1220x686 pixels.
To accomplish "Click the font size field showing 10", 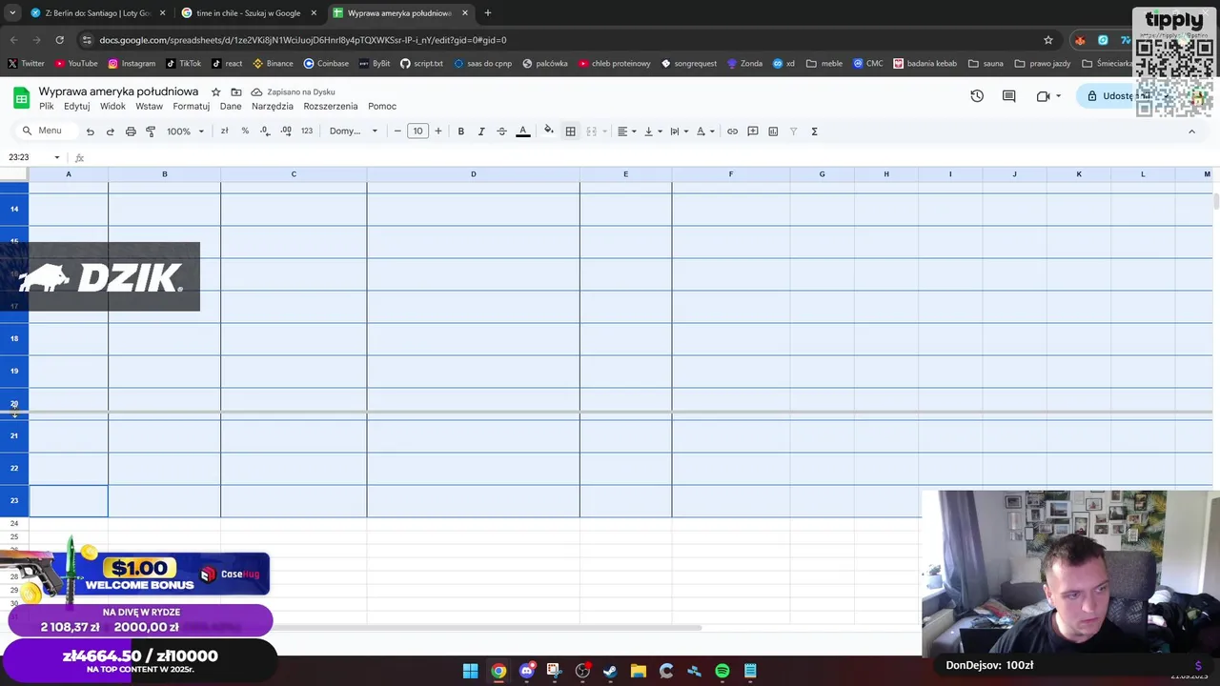I will click(x=417, y=131).
